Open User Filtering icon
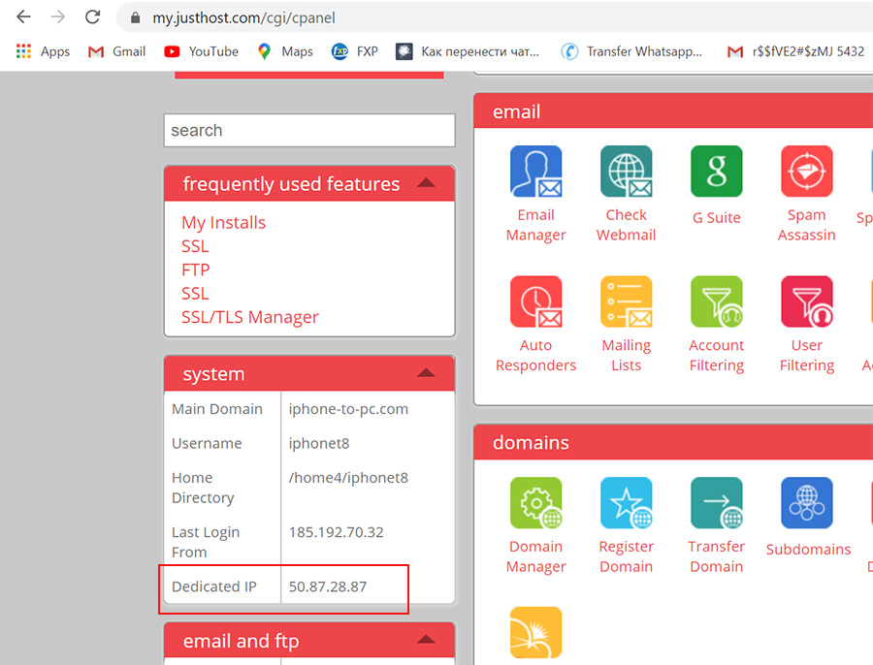873x665 pixels. 806,301
